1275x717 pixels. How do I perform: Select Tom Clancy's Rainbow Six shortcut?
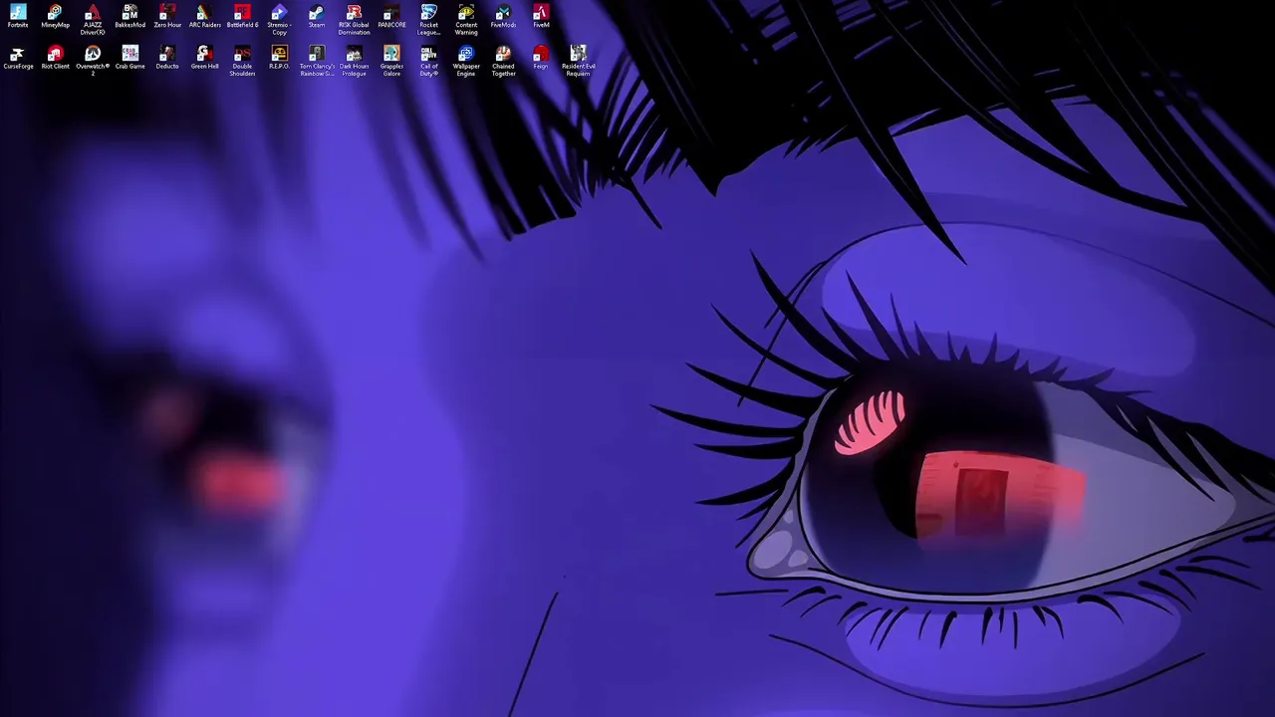pos(317,62)
